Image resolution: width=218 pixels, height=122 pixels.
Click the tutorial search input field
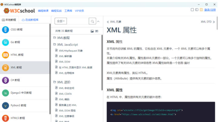pos(78,21)
